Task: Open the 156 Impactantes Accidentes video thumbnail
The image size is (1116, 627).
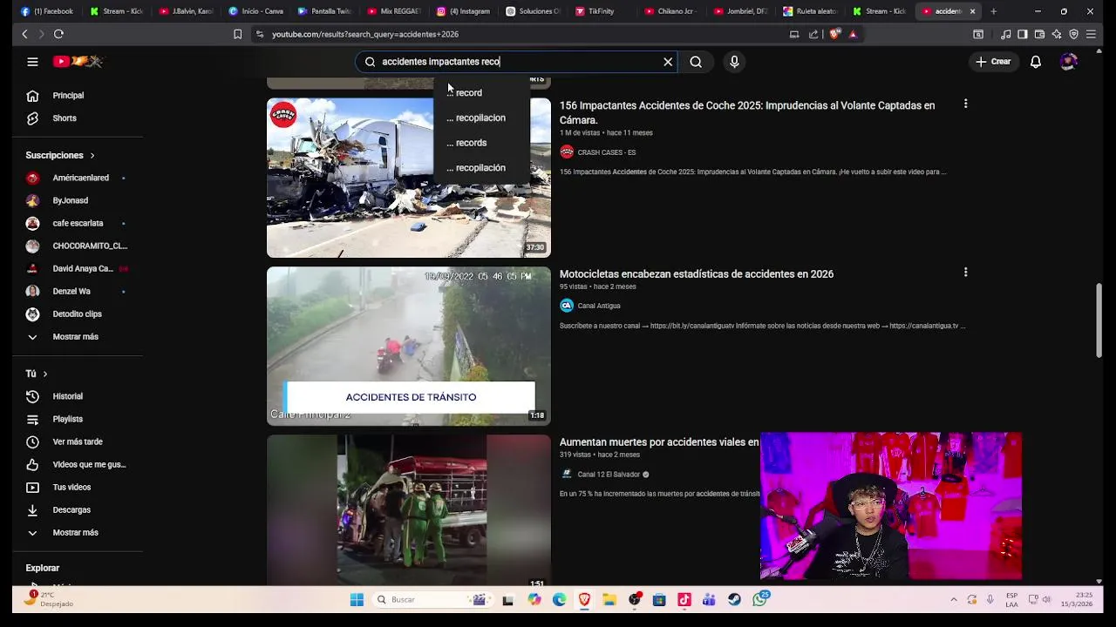Action: [409, 178]
